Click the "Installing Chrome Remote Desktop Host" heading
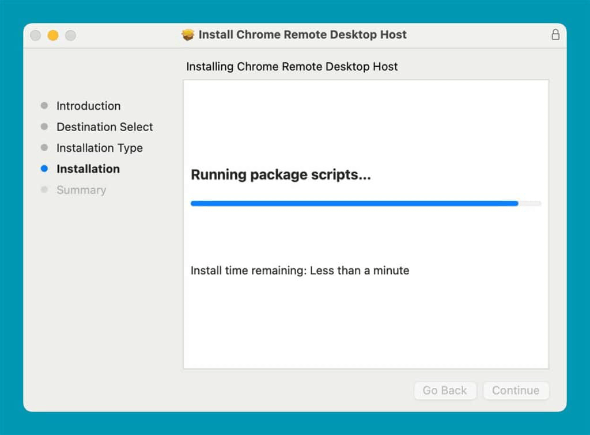This screenshot has height=435, width=590. tap(292, 67)
